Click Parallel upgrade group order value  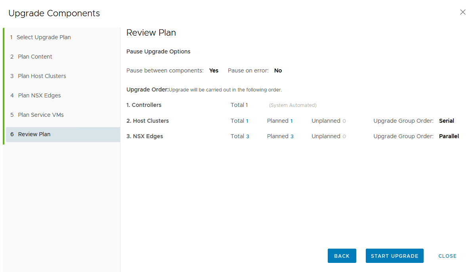pos(449,136)
